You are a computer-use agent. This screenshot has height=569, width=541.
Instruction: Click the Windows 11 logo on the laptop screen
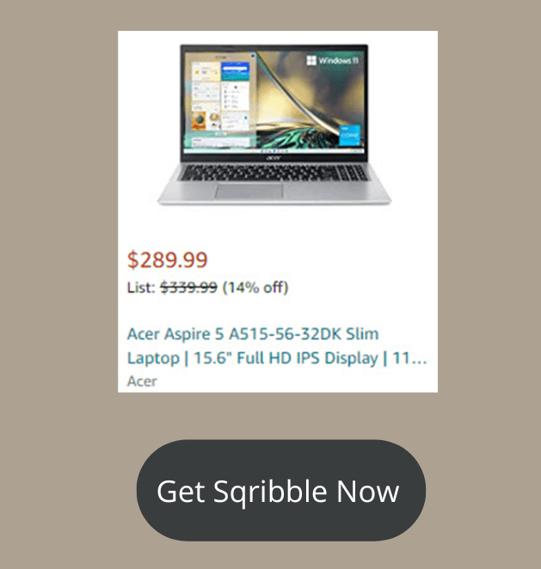click(333, 60)
